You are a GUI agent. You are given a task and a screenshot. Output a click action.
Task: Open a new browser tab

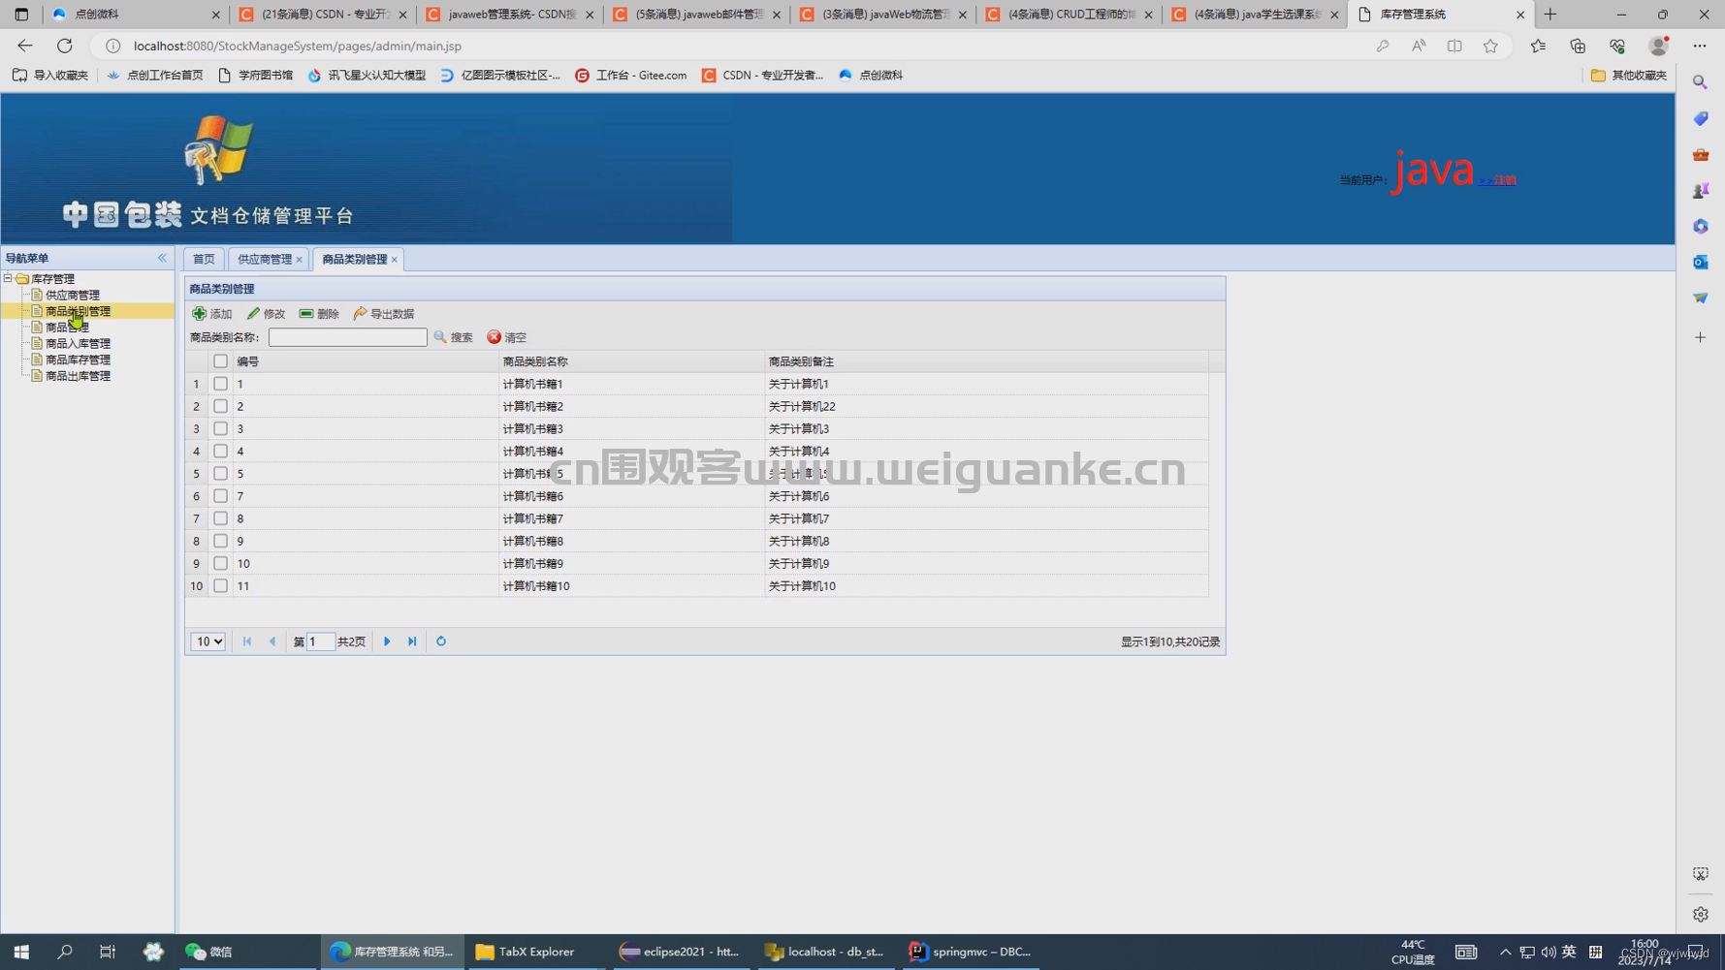point(1549,15)
